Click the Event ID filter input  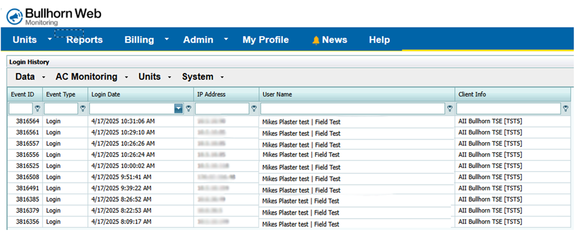point(21,109)
